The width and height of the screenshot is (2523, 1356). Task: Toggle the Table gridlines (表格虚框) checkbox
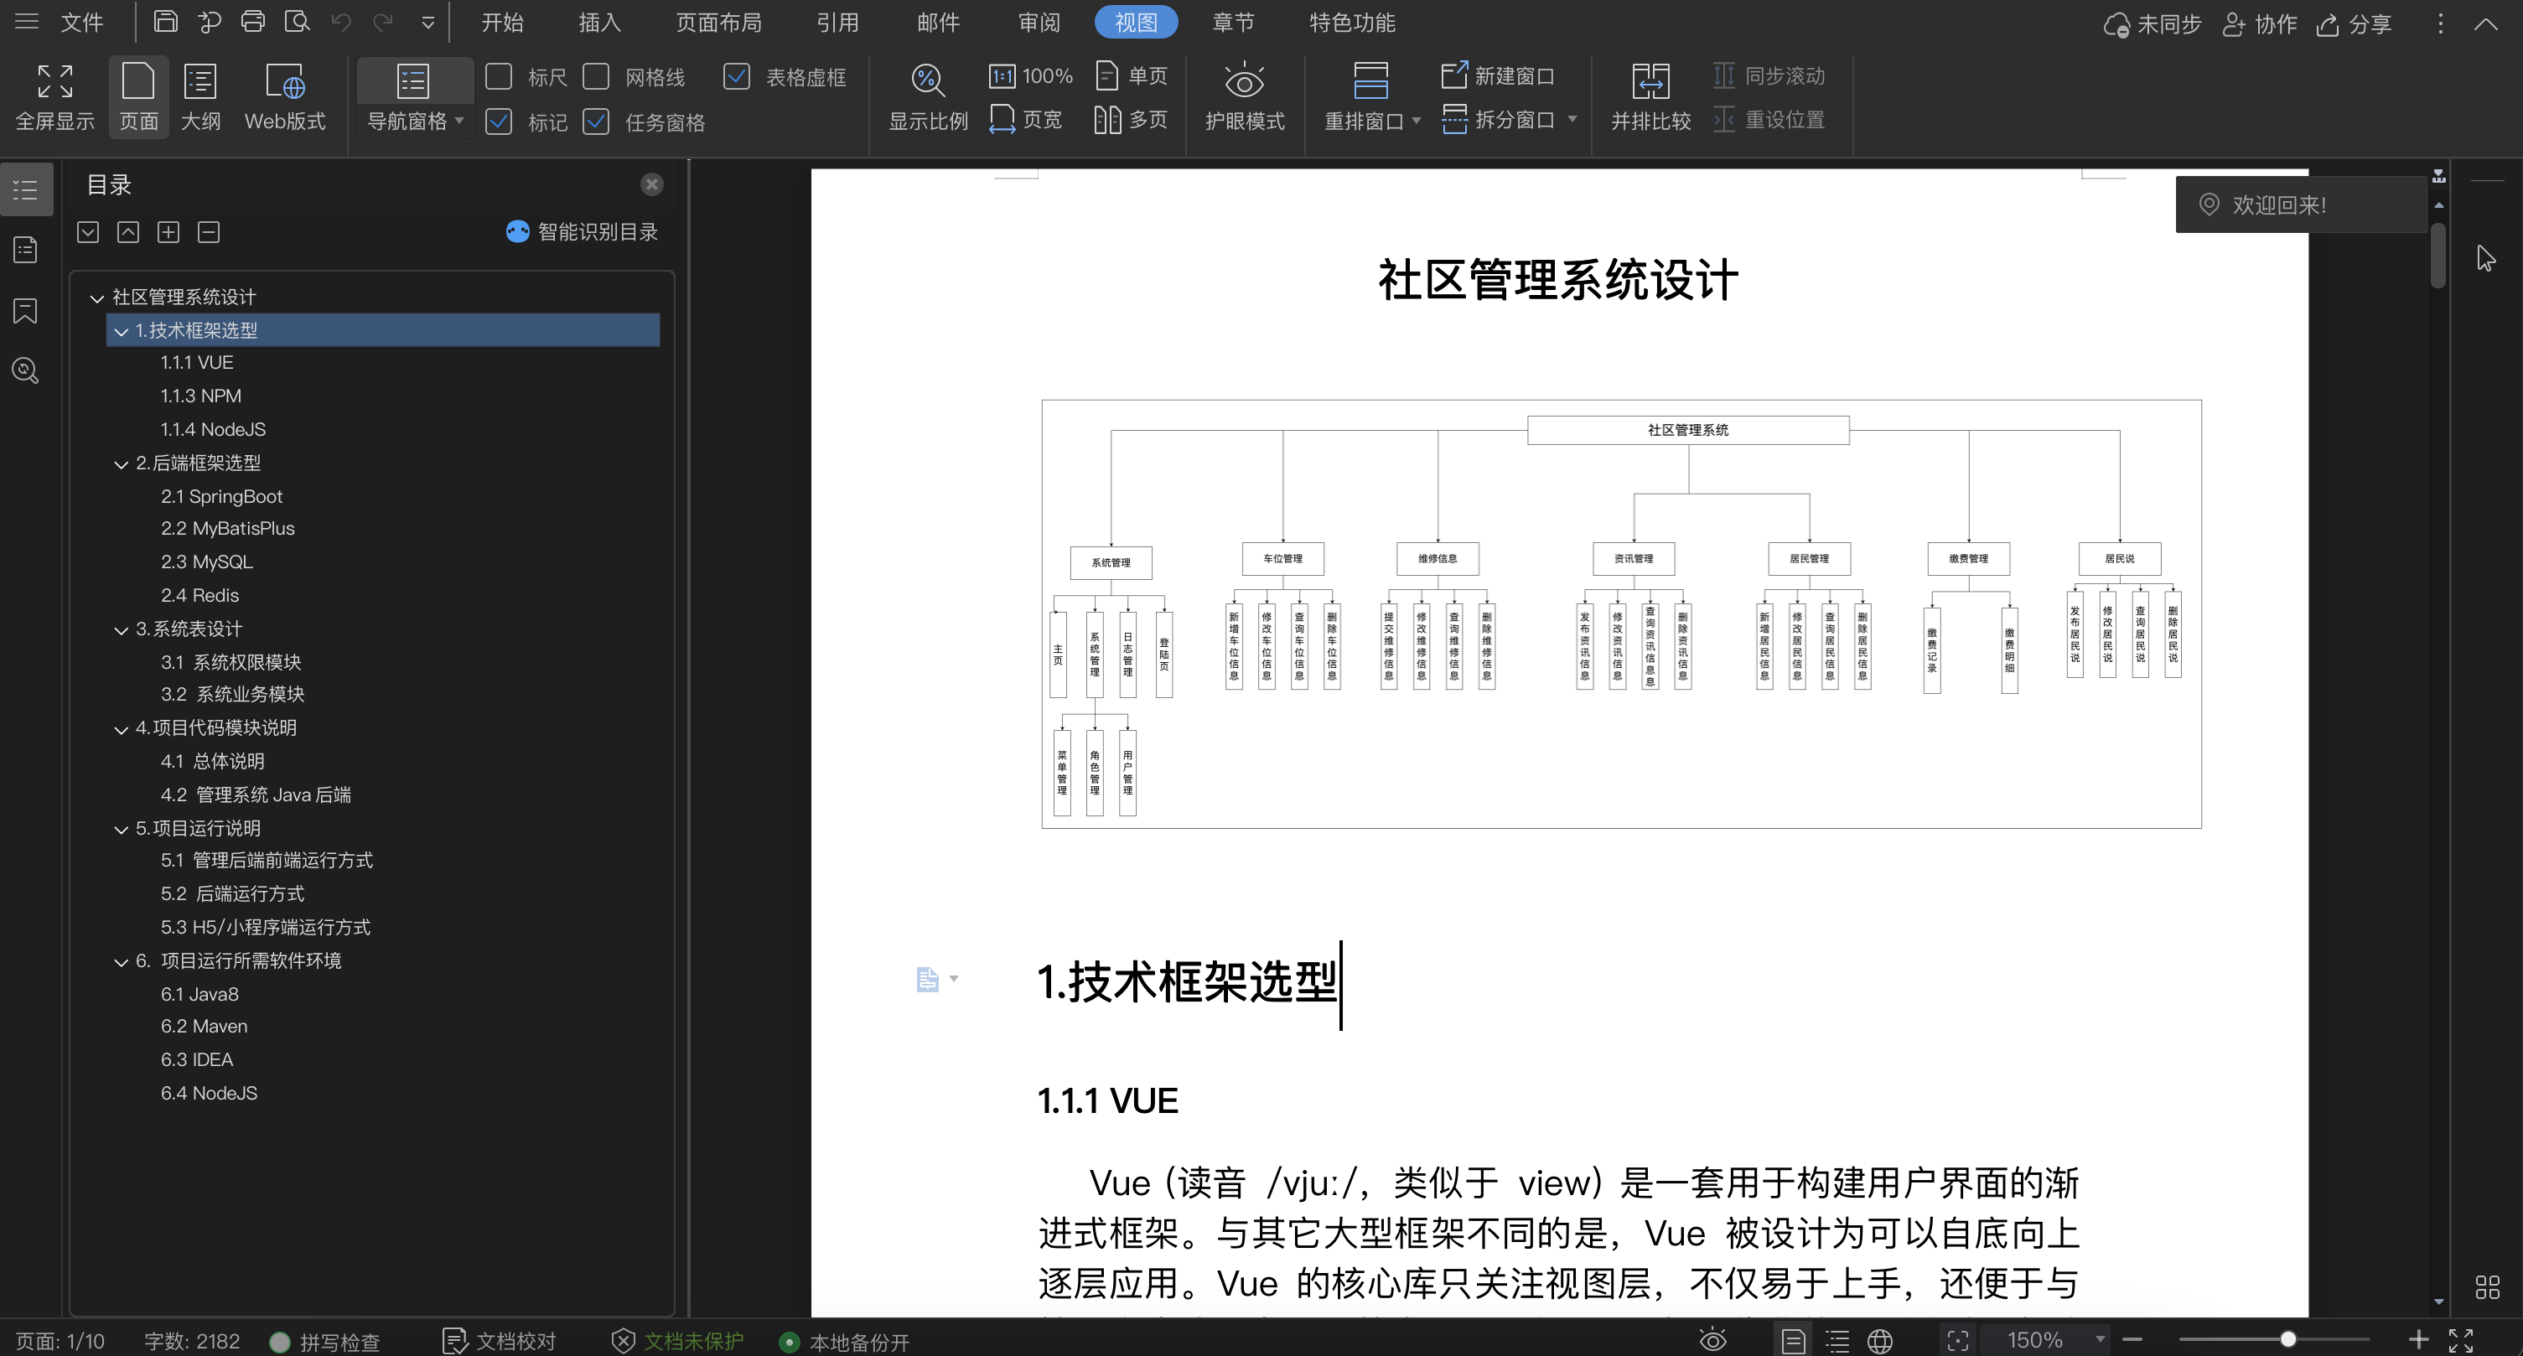point(736,76)
